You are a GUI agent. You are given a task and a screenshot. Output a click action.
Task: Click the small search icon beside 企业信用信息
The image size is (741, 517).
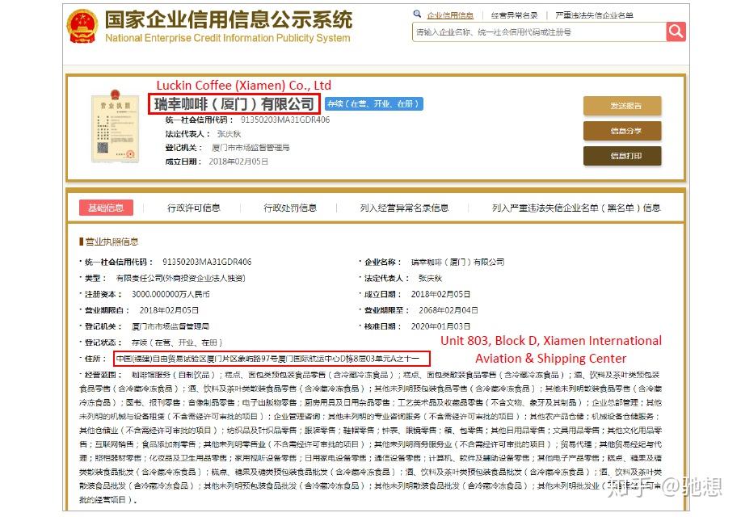point(417,15)
